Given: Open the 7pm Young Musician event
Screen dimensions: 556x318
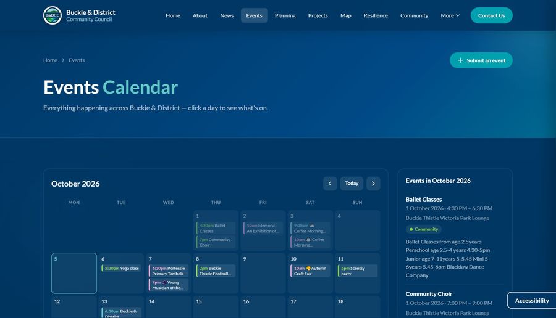Looking at the screenshot, I should point(169,285).
